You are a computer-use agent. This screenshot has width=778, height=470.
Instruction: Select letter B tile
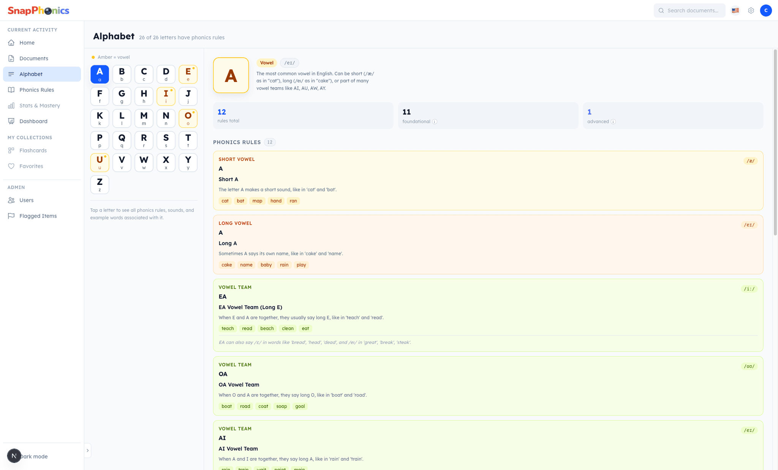click(122, 74)
